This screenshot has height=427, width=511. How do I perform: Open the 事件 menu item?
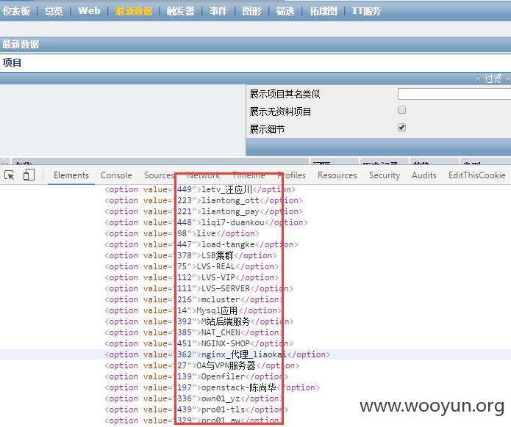[218, 11]
